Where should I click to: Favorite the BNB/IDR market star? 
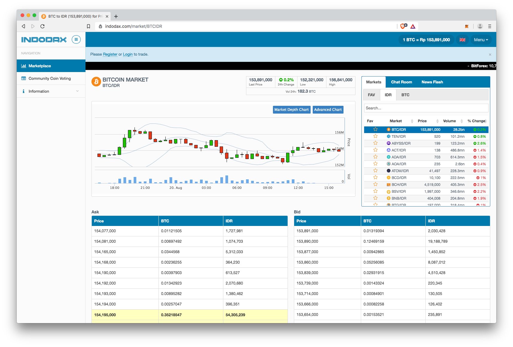click(x=375, y=198)
